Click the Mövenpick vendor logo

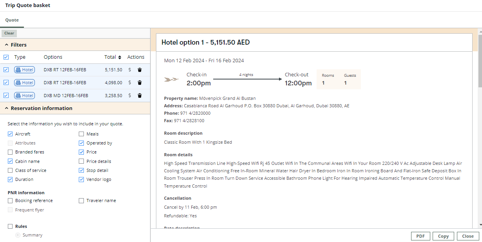pos(172,79)
